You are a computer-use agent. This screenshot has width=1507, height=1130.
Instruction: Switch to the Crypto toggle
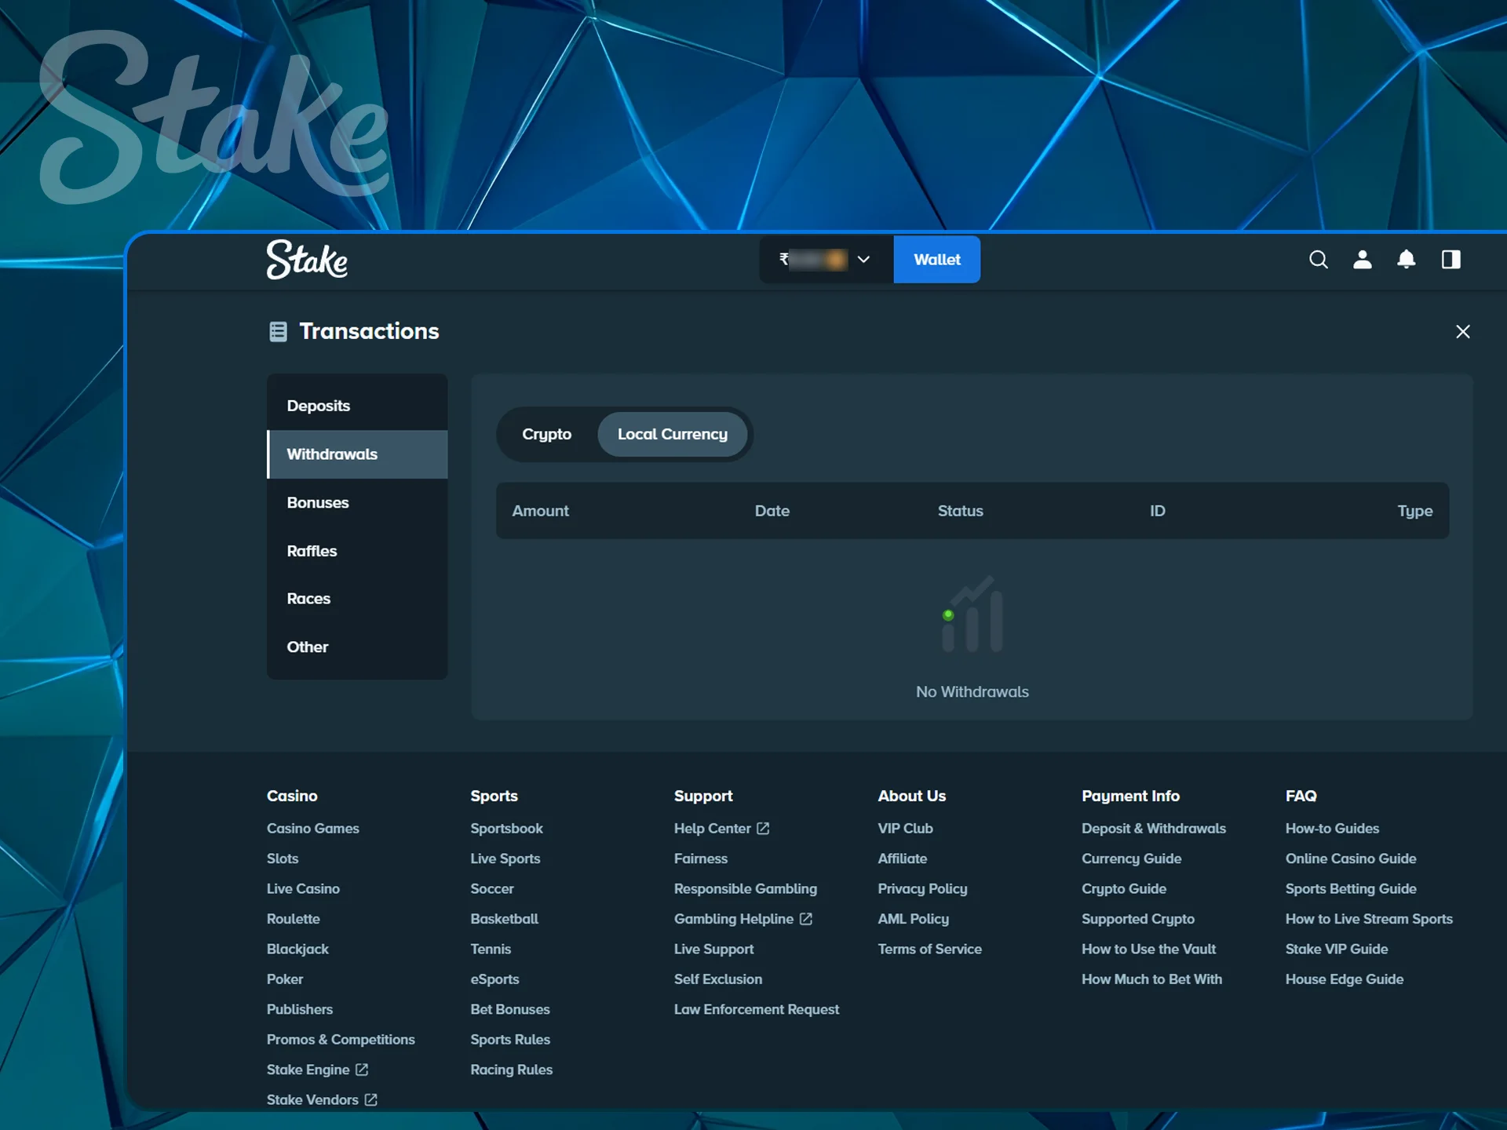[547, 435]
